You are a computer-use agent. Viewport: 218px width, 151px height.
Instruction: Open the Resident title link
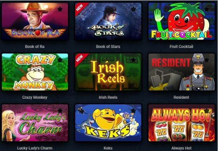click(181, 97)
